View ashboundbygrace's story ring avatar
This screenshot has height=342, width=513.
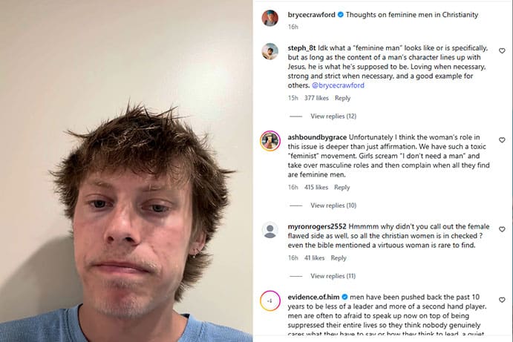(x=270, y=141)
